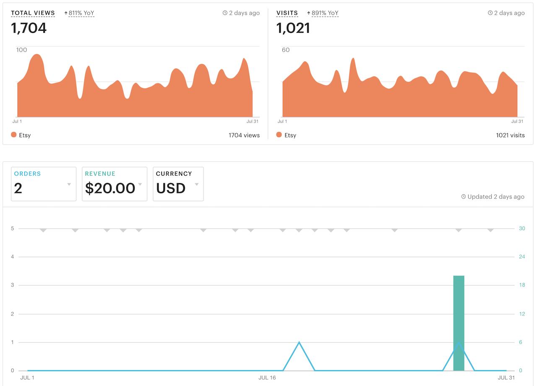Click the Total Views heading
Viewport: 537px width, 386px height.
click(x=33, y=13)
